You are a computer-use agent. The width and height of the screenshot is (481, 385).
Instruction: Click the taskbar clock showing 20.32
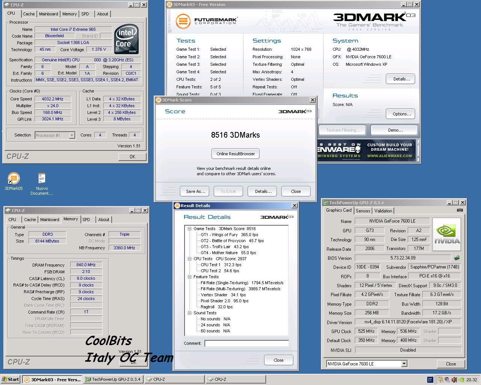pyautogui.click(x=472, y=380)
